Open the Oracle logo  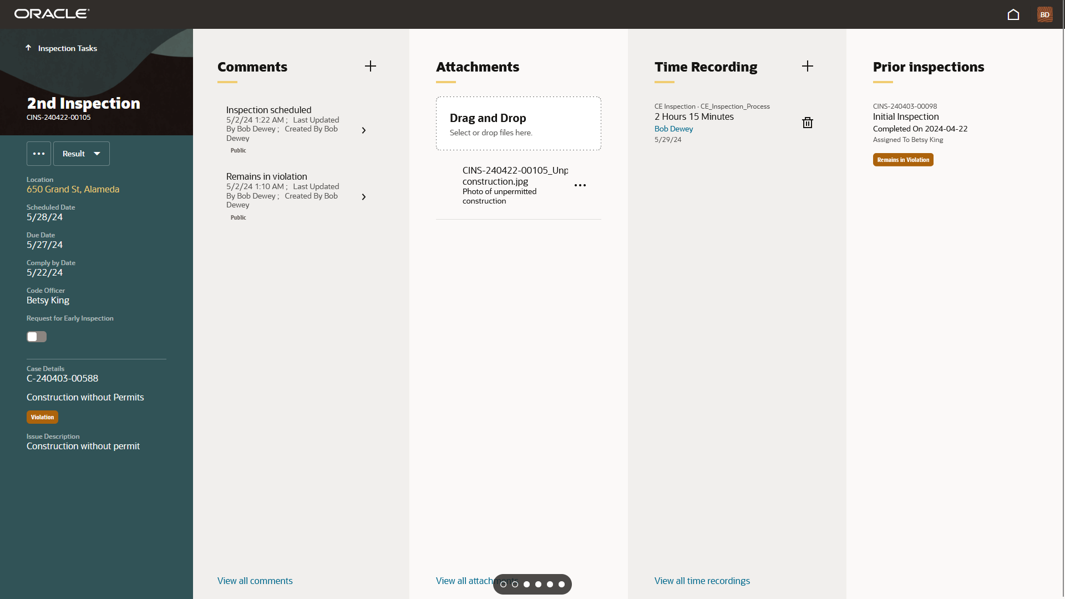tap(52, 14)
